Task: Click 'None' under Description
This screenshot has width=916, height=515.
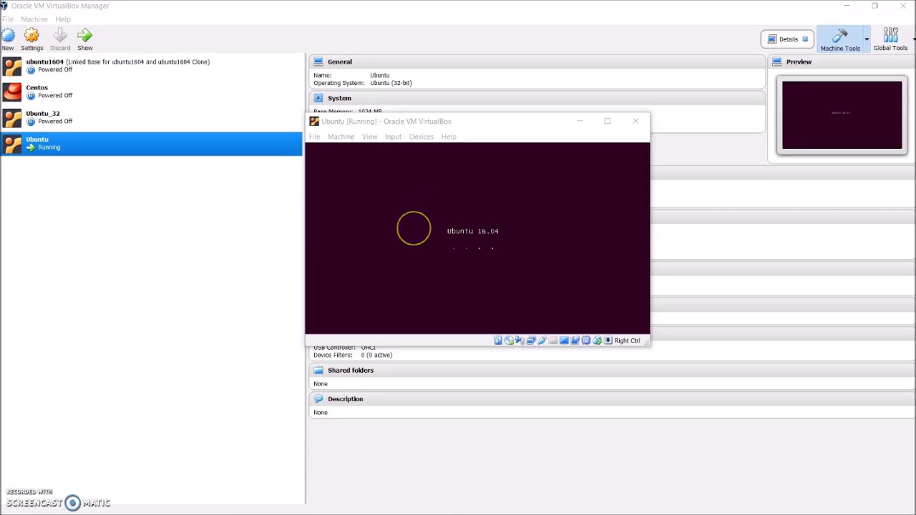Action: click(x=321, y=412)
